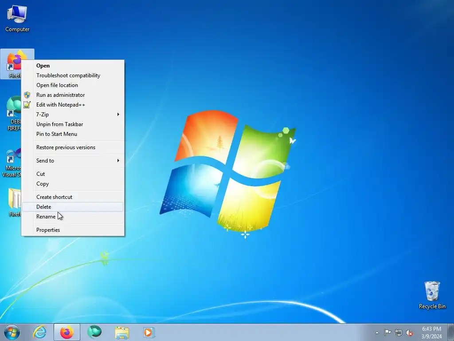
Task: Choose Open in context menu
Action: pos(73,66)
